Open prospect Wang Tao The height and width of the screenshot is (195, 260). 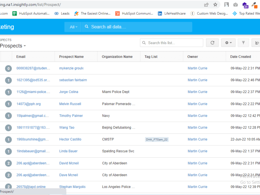[x=67, y=127]
